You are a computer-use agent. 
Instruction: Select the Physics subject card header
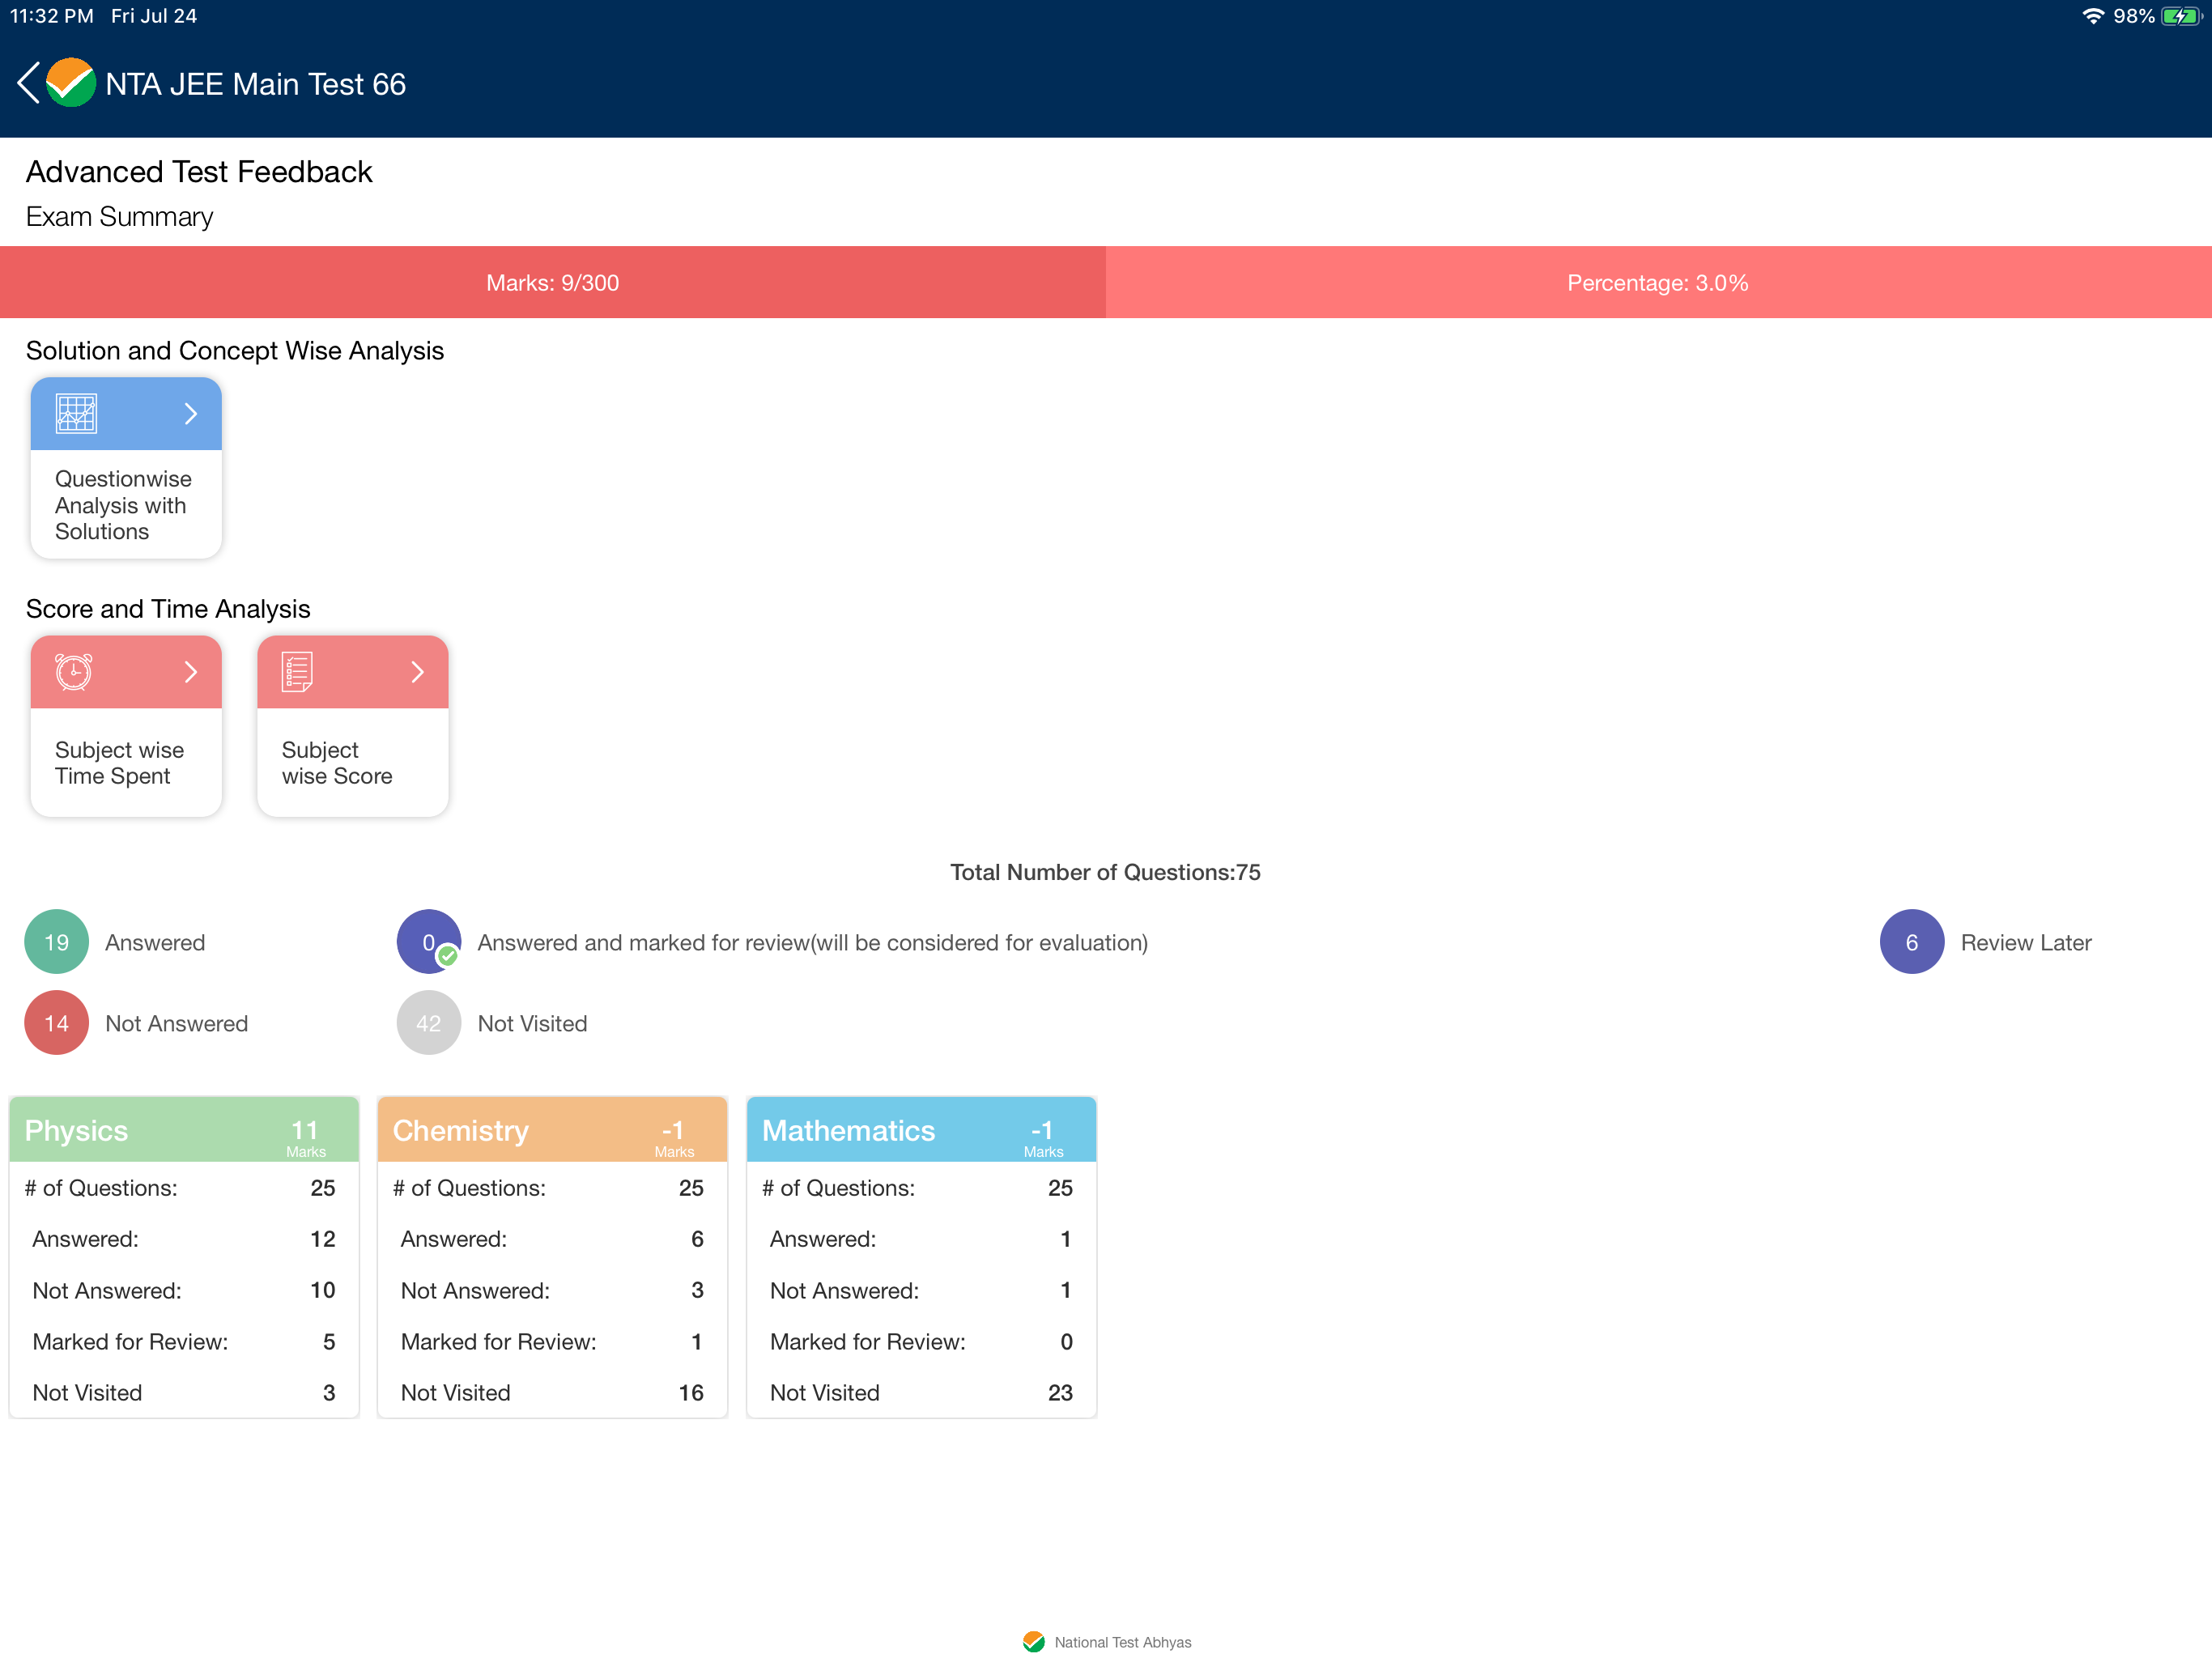point(183,1129)
